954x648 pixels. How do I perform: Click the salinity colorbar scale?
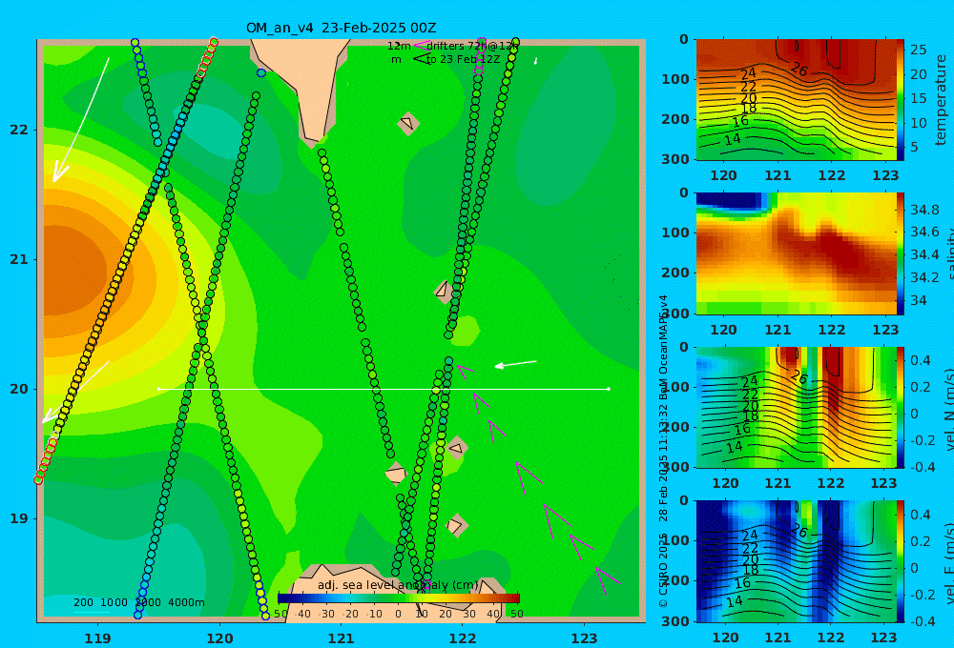[901, 253]
